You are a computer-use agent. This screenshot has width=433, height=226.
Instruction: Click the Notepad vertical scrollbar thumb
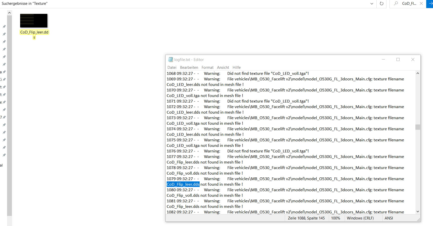tap(418, 127)
